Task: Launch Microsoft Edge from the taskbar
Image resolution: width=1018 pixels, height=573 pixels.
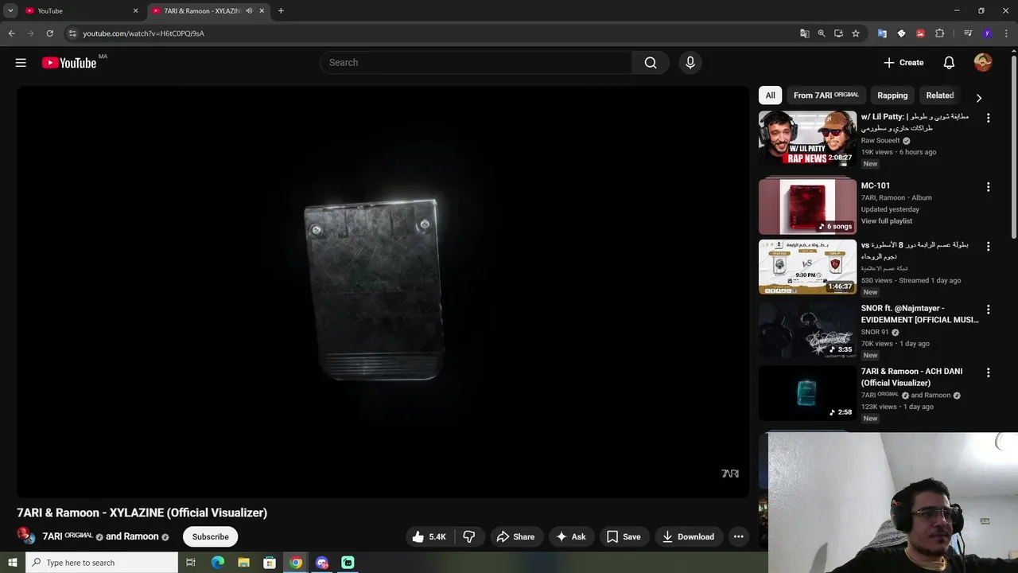Action: coord(218,563)
